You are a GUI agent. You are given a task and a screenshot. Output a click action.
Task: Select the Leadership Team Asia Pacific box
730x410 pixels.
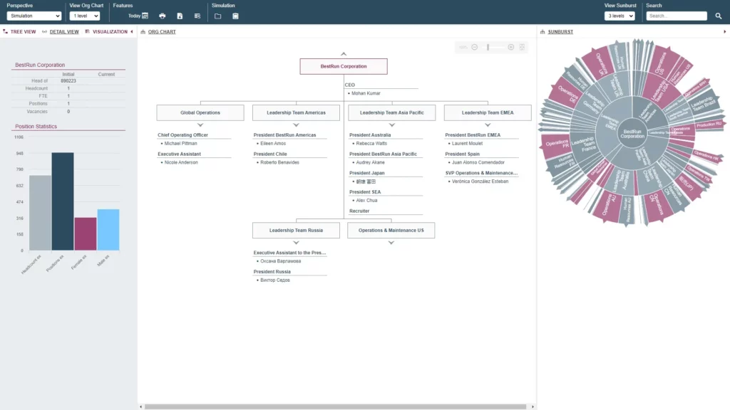point(392,112)
